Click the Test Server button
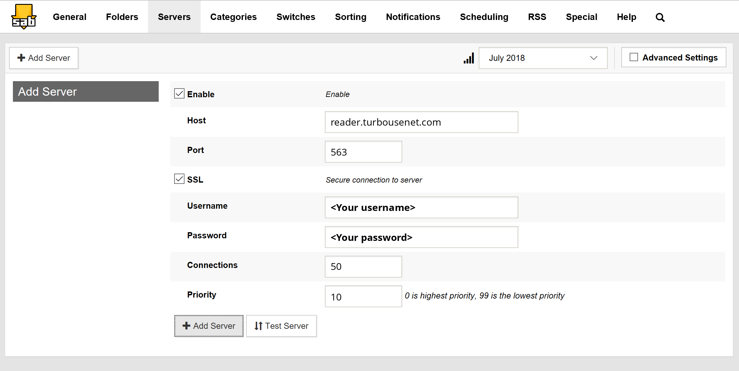The height and width of the screenshot is (371, 739). click(x=281, y=326)
